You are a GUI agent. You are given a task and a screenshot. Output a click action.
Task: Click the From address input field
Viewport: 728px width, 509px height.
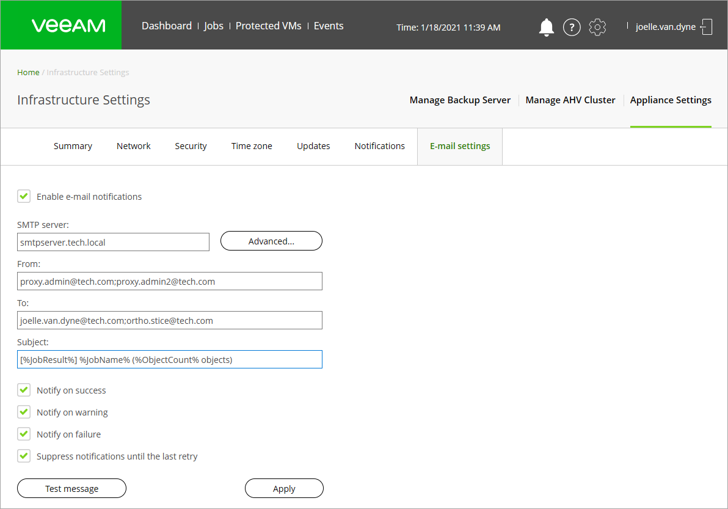[x=169, y=282]
